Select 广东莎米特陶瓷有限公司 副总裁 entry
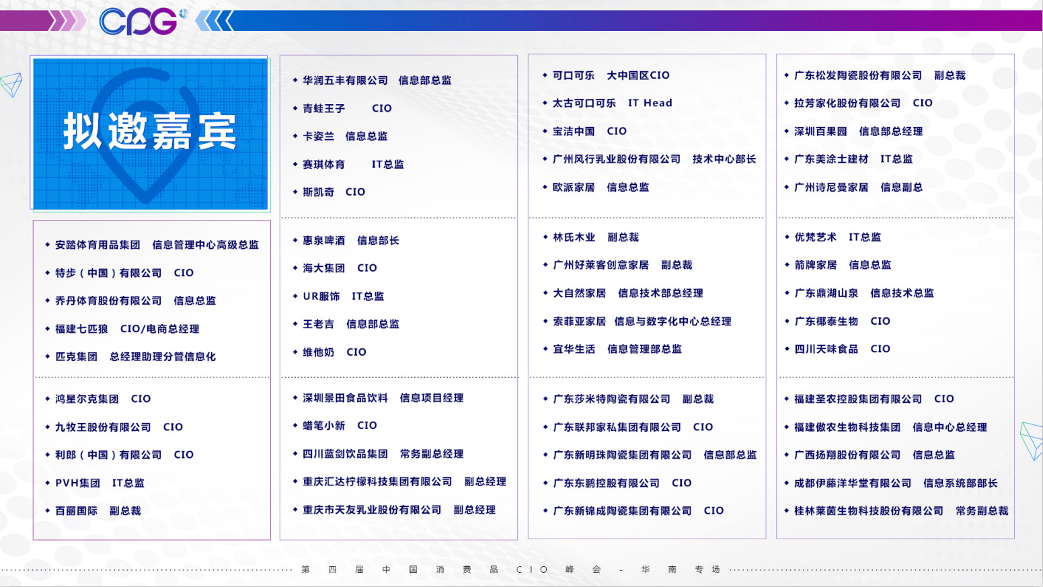The width and height of the screenshot is (1043, 587). pyautogui.click(x=633, y=399)
